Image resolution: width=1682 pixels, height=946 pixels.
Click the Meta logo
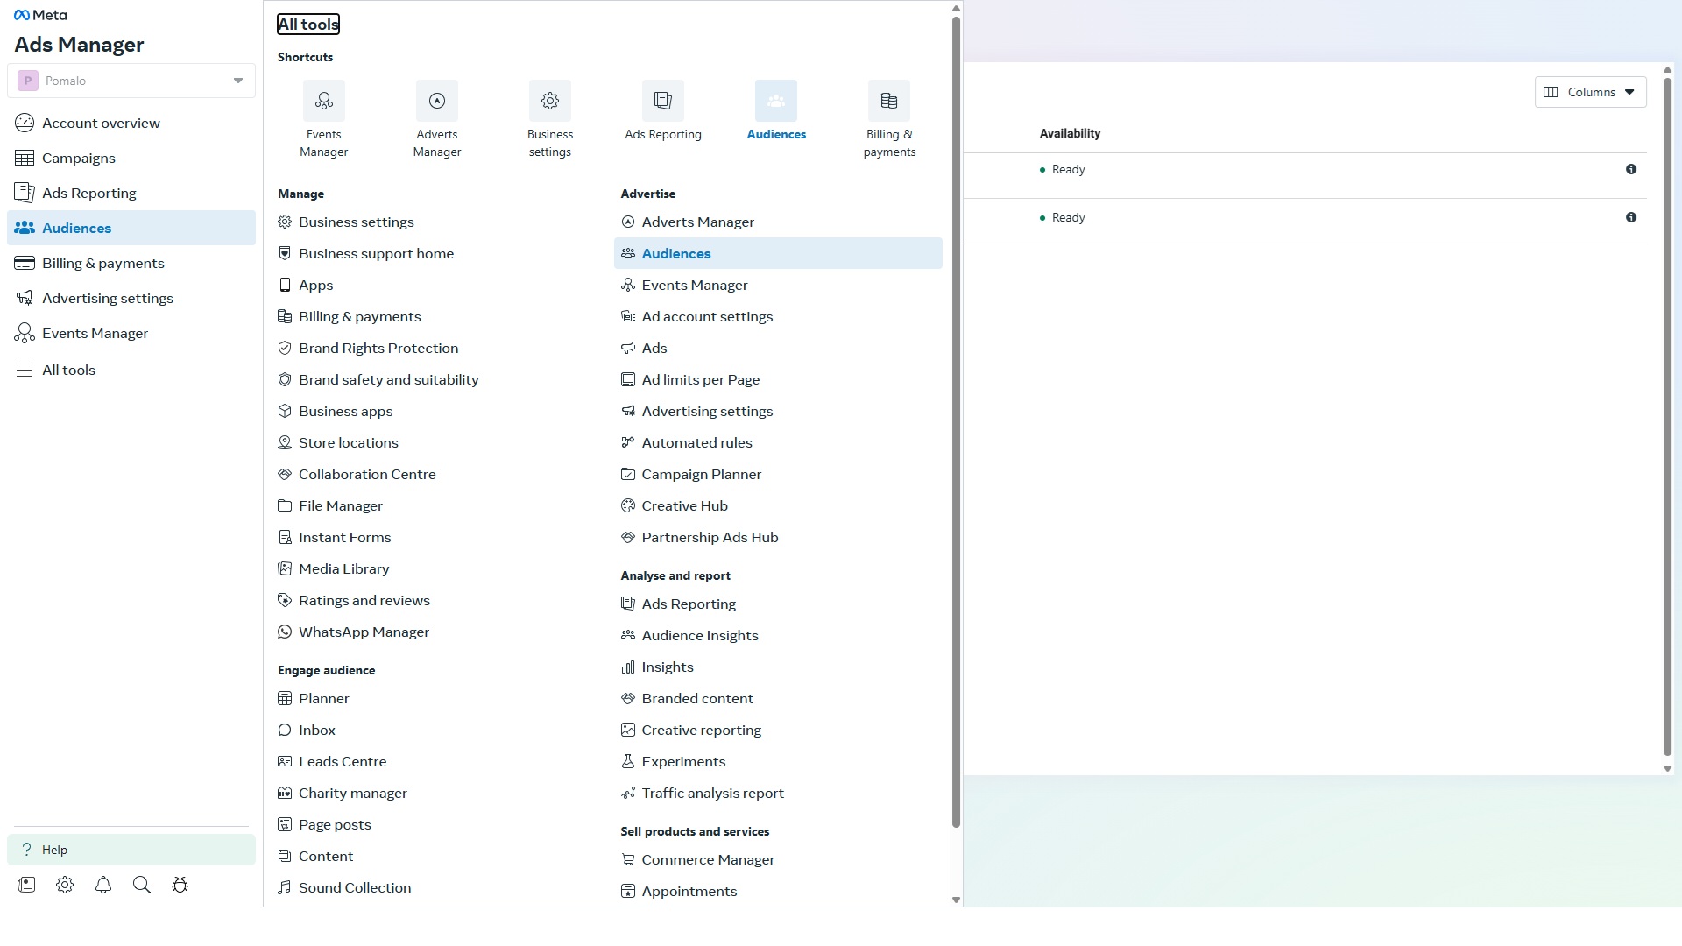coord(40,15)
